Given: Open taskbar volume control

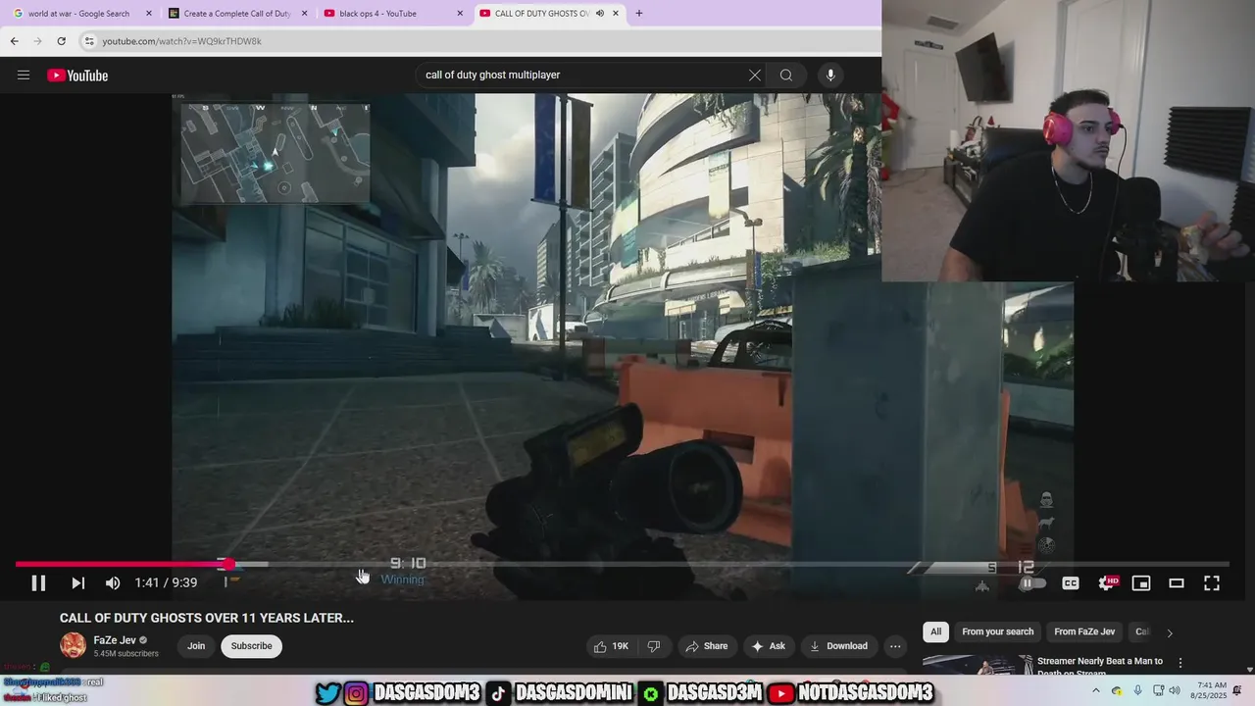Looking at the screenshot, I should point(1175,690).
